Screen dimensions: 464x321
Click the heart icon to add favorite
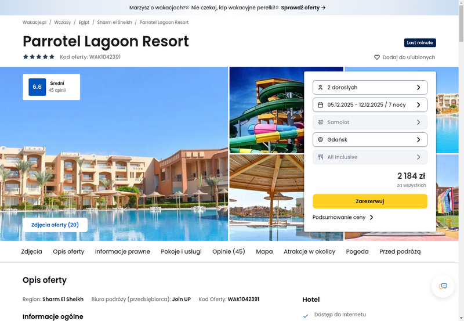pyautogui.click(x=376, y=57)
